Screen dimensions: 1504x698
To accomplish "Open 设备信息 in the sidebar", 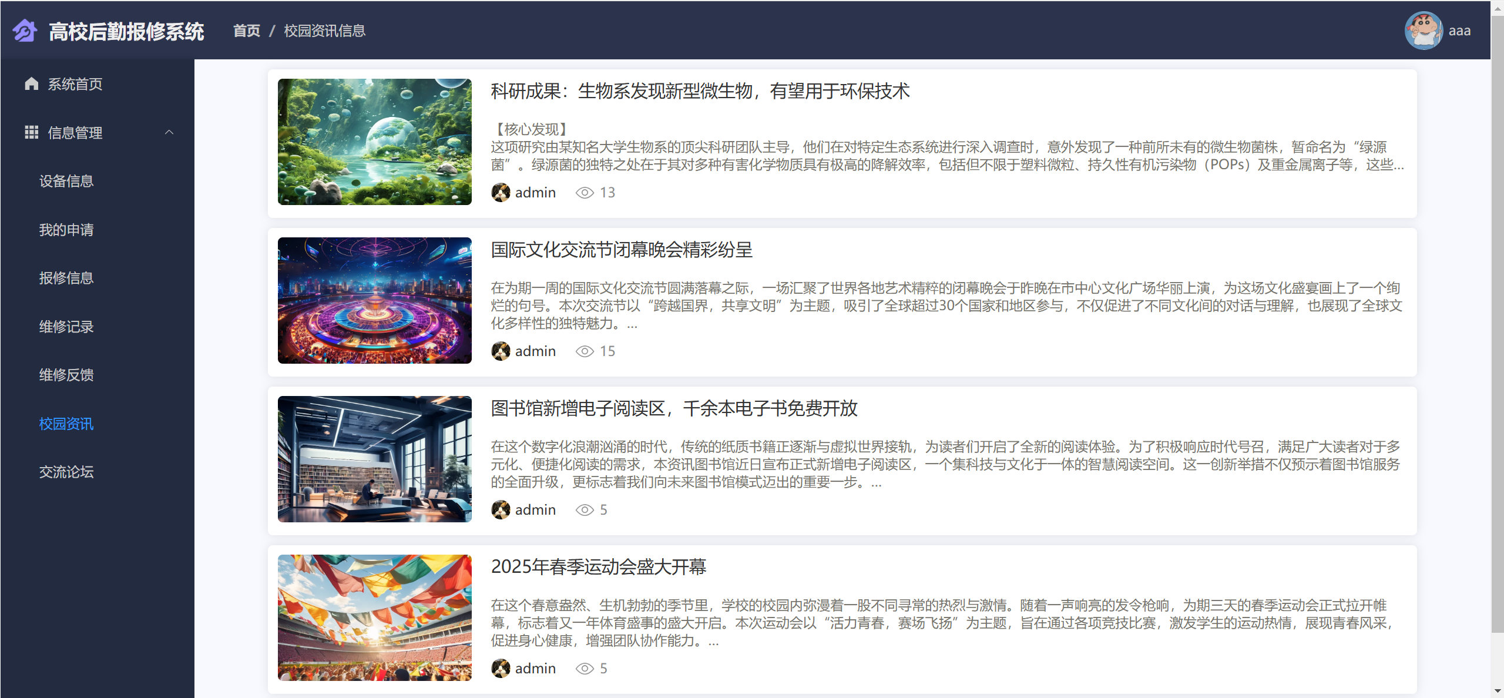I will (66, 181).
